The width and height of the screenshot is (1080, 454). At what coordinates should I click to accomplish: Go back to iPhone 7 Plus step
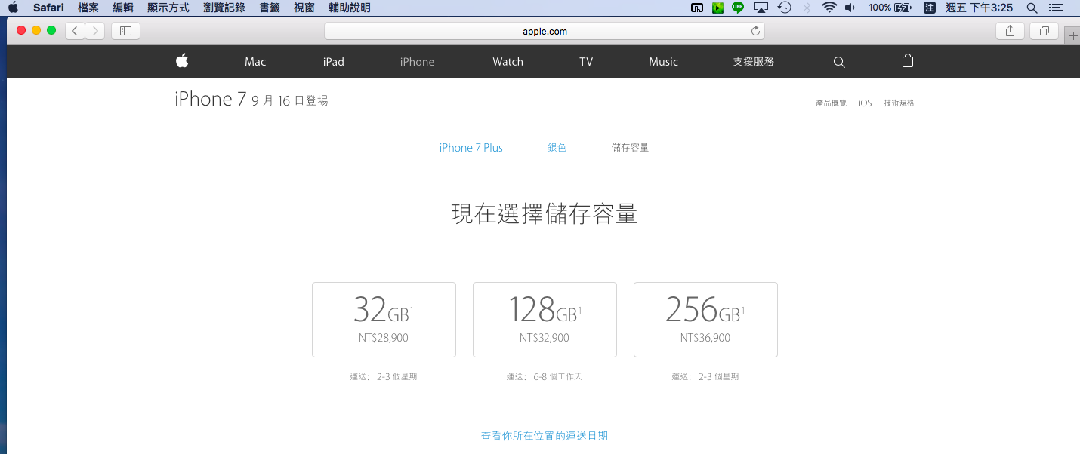[471, 148]
